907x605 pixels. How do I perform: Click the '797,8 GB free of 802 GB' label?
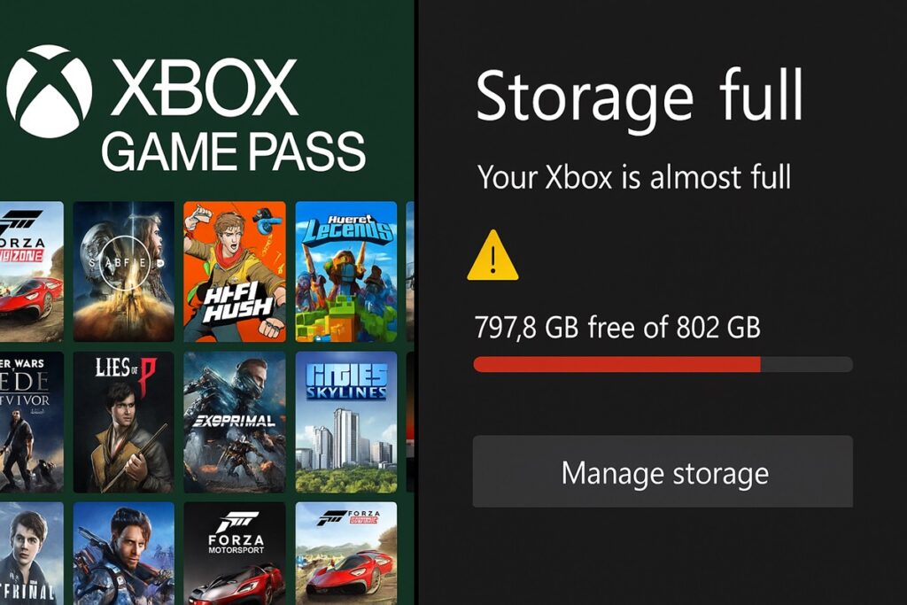point(618,327)
